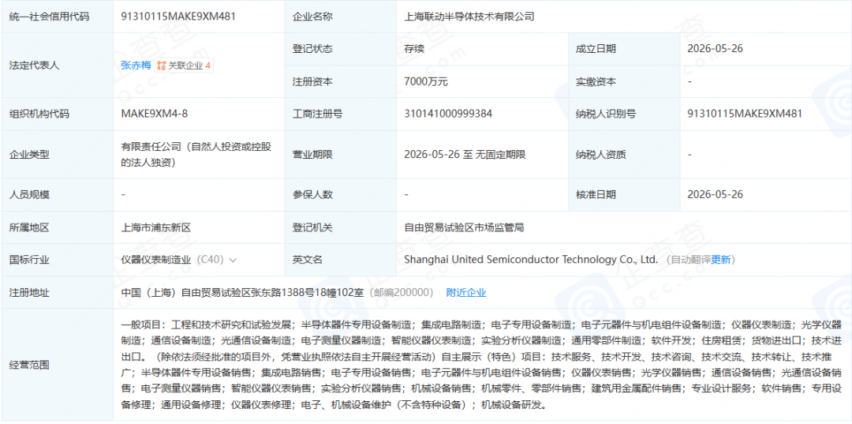Click business term 2026-05-26 至 无固定期限

(465, 155)
